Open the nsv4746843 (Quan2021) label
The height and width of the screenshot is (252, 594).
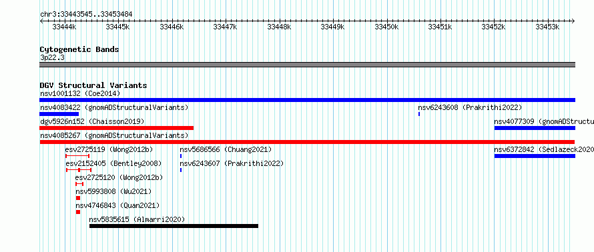click(117, 205)
